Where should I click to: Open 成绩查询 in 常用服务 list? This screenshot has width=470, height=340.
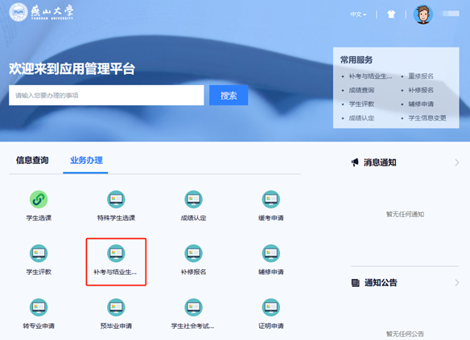click(361, 90)
